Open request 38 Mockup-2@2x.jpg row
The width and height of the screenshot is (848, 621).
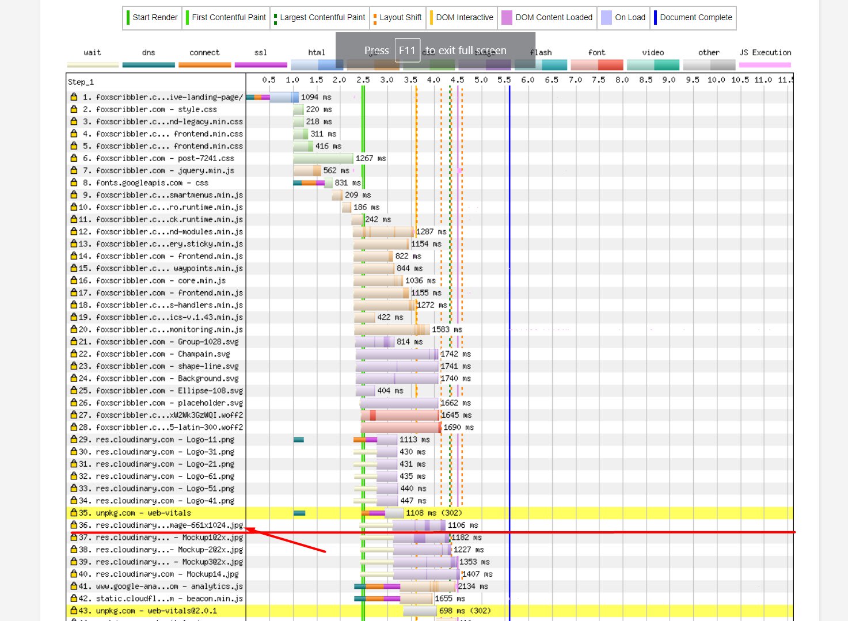(x=430, y=550)
